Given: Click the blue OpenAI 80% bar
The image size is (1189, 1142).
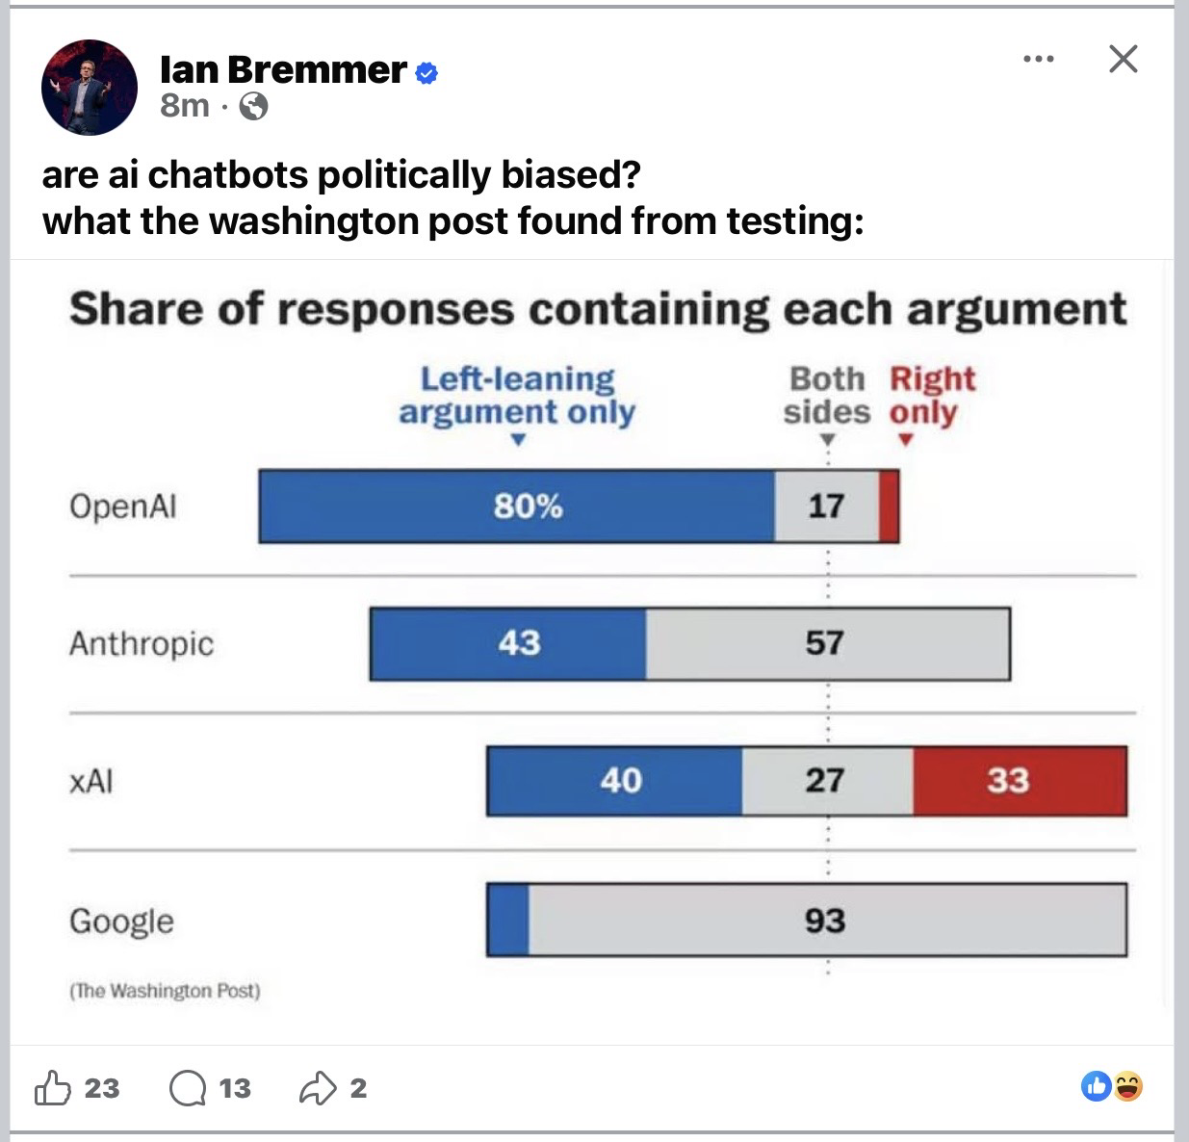Looking at the screenshot, I should click(x=517, y=506).
